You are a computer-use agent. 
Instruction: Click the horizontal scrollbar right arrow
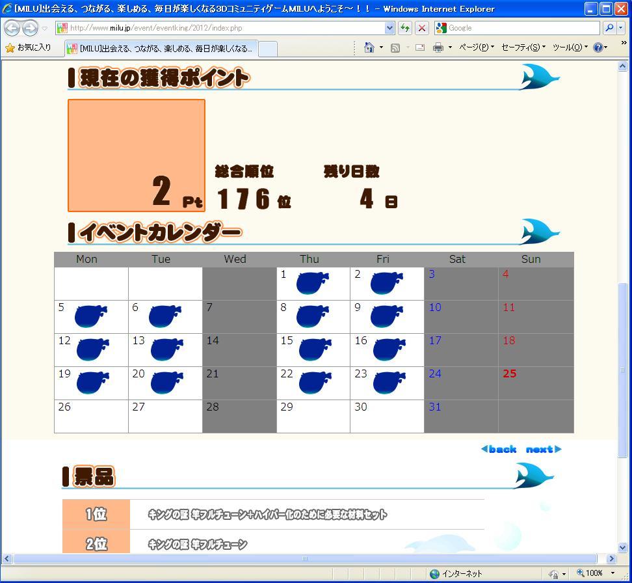point(611,559)
